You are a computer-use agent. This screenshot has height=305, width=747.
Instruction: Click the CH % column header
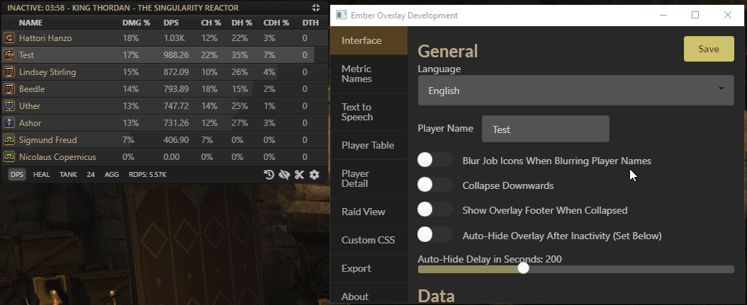210,23
